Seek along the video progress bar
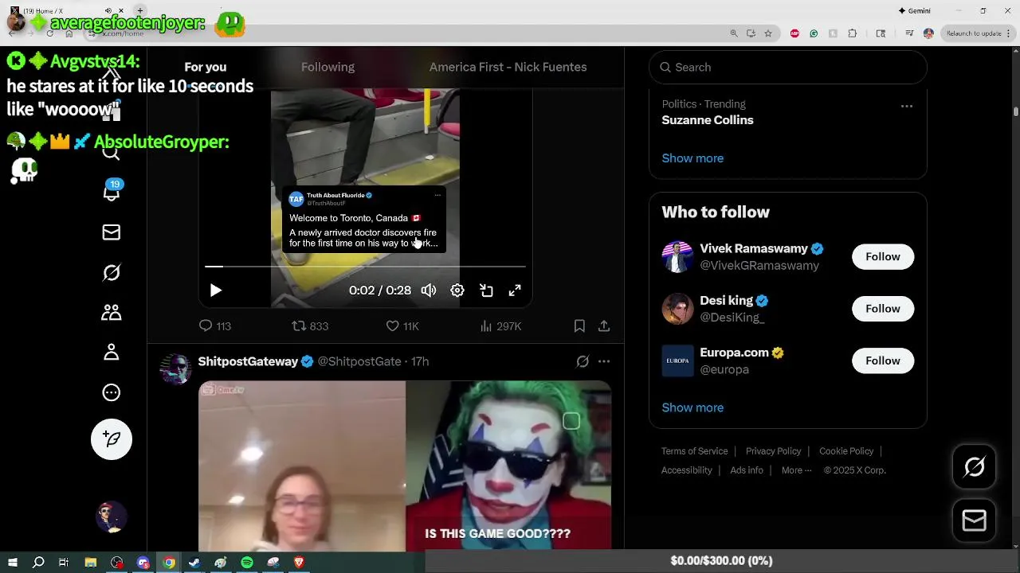Image resolution: width=1020 pixels, height=573 pixels. 365,267
